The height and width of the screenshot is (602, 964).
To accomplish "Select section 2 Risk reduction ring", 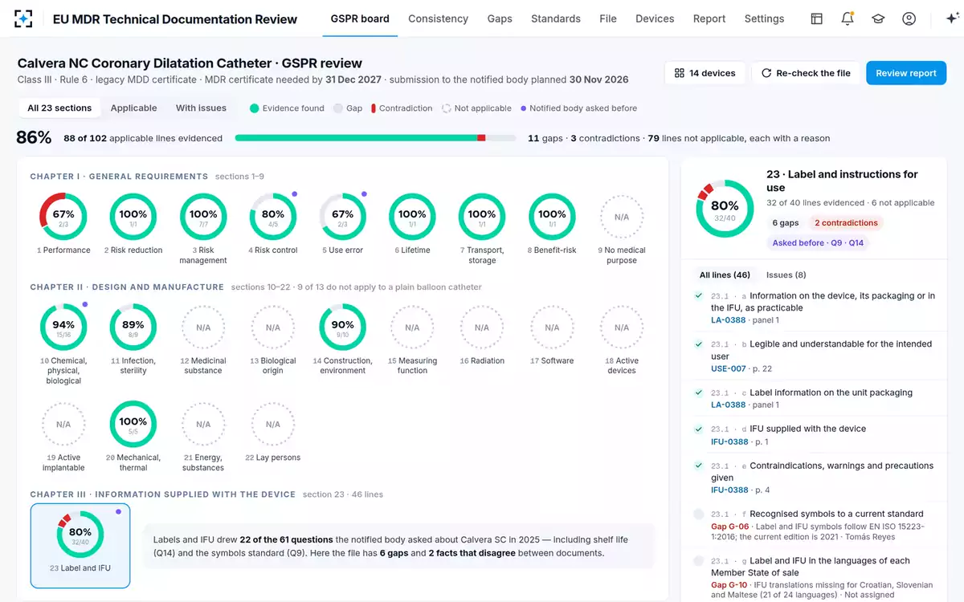I will (x=133, y=217).
